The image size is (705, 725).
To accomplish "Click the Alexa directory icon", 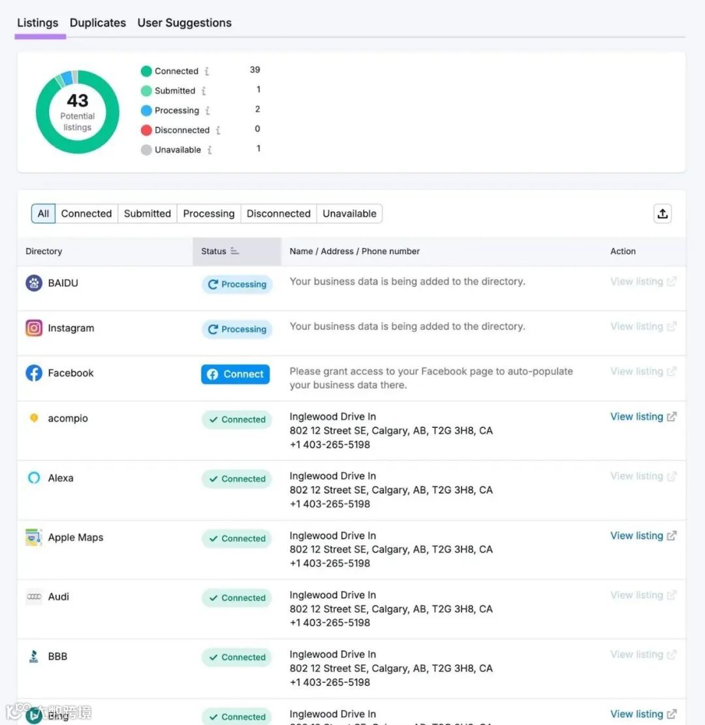I will 34,477.
